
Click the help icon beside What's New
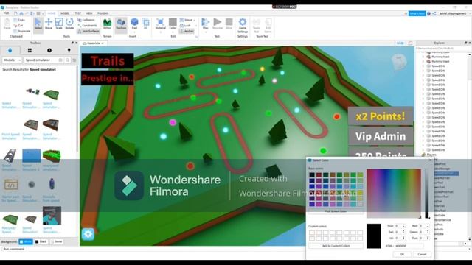pyautogui.click(x=429, y=13)
